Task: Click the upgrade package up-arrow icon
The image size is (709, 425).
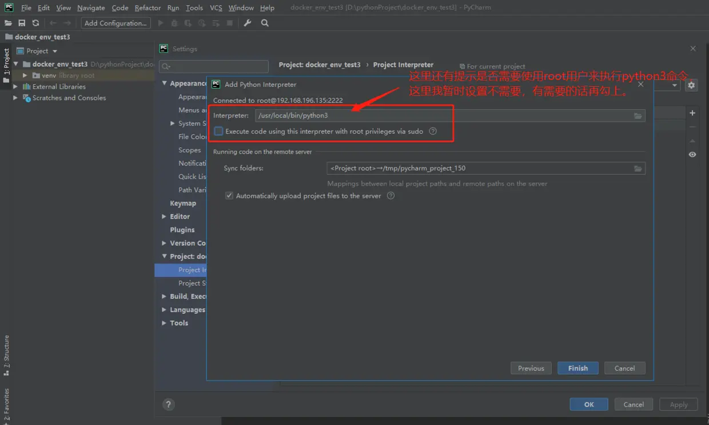Action: pyautogui.click(x=692, y=141)
